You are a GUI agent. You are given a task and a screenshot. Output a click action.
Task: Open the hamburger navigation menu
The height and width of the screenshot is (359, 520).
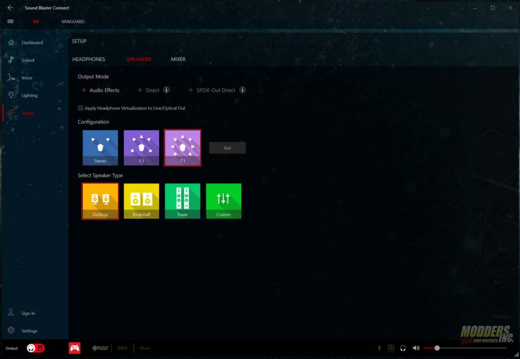click(x=10, y=21)
